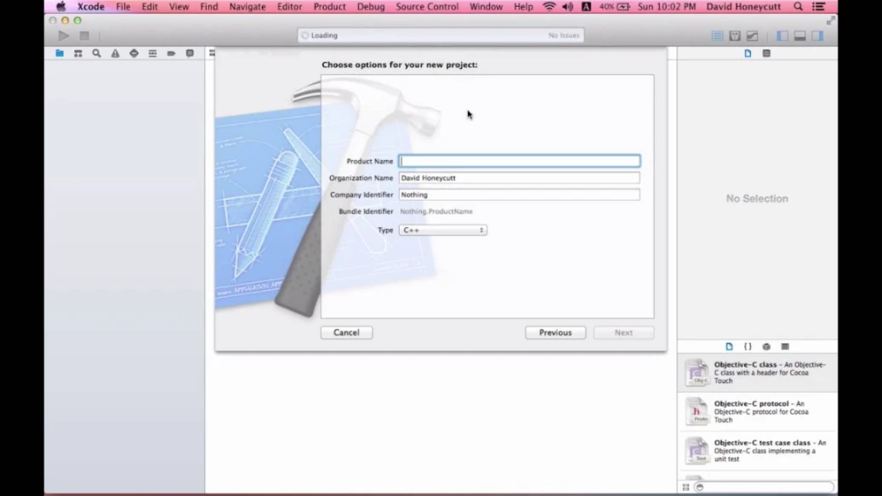Open the Product menu
The height and width of the screenshot is (496, 882).
click(330, 7)
